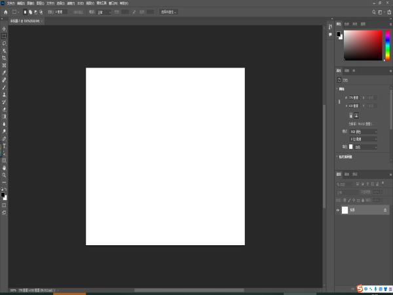Image resolution: width=393 pixels, height=295 pixels.
Task: Hide the Background layer via eye icon
Action: coord(339,210)
